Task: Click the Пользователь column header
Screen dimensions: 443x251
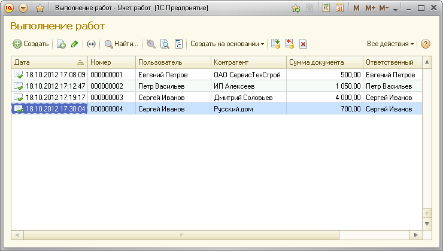Action: 173,62
